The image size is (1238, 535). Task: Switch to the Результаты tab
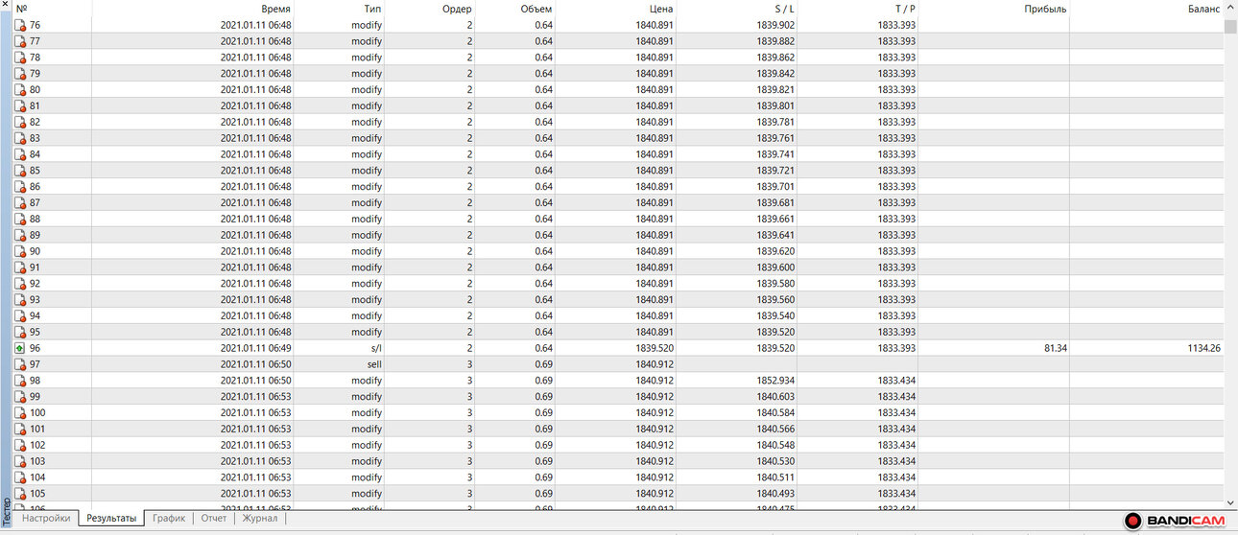pyautogui.click(x=111, y=518)
